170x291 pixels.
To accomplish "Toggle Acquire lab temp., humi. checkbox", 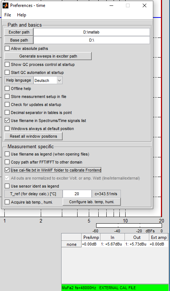I will point(7,202).
